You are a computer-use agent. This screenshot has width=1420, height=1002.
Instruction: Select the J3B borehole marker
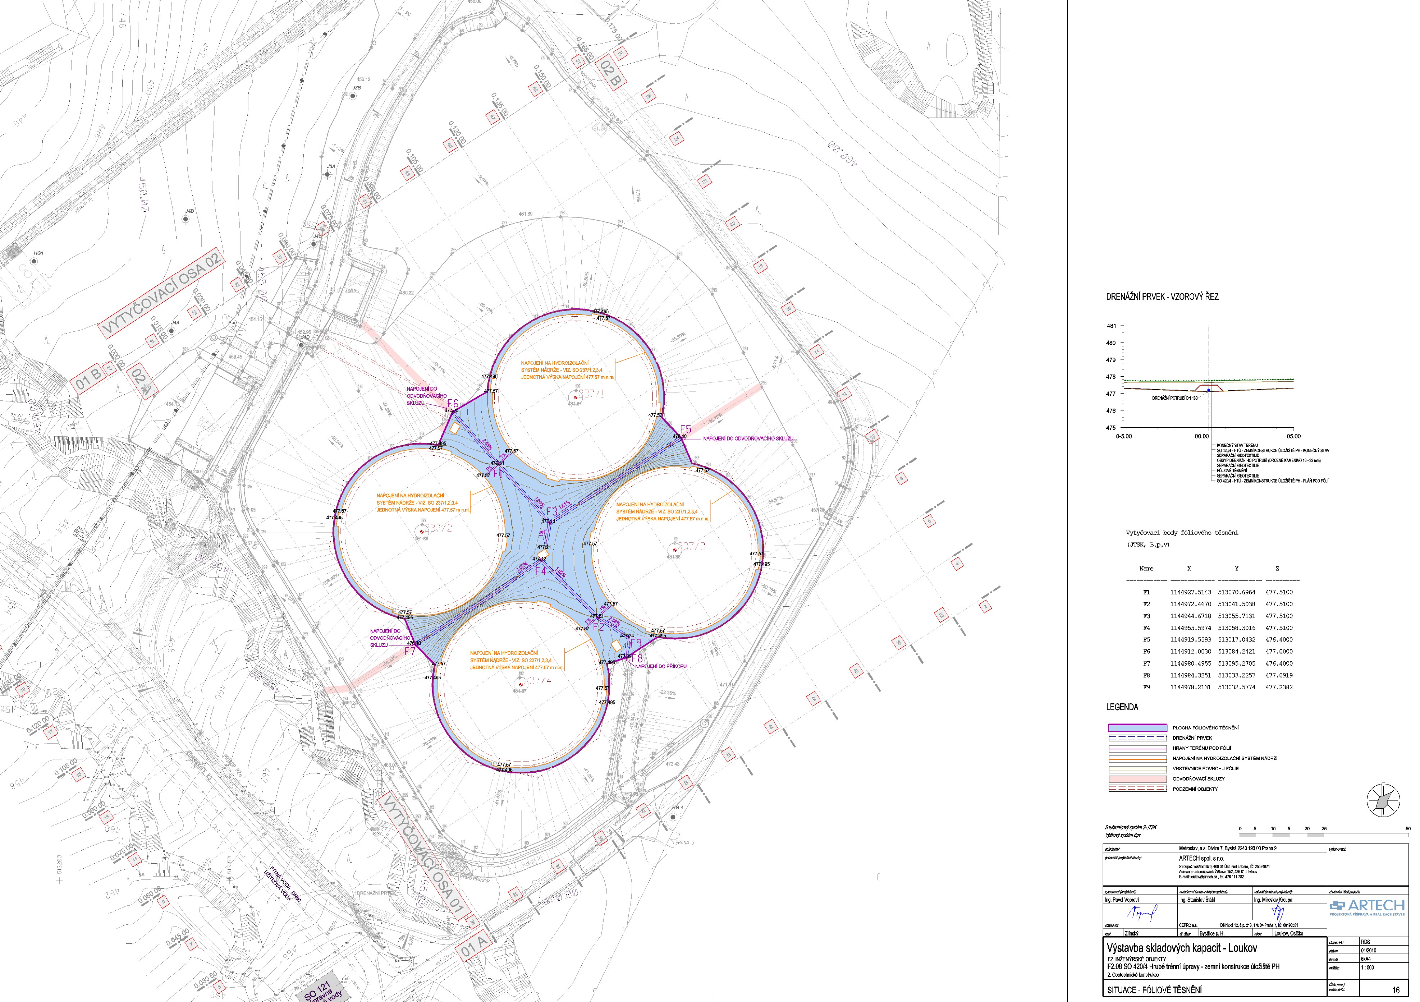[353, 96]
